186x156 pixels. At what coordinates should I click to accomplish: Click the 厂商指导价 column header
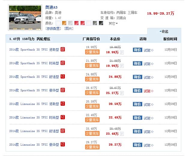click(x=91, y=39)
